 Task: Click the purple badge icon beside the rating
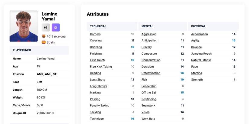pos(56,27)
